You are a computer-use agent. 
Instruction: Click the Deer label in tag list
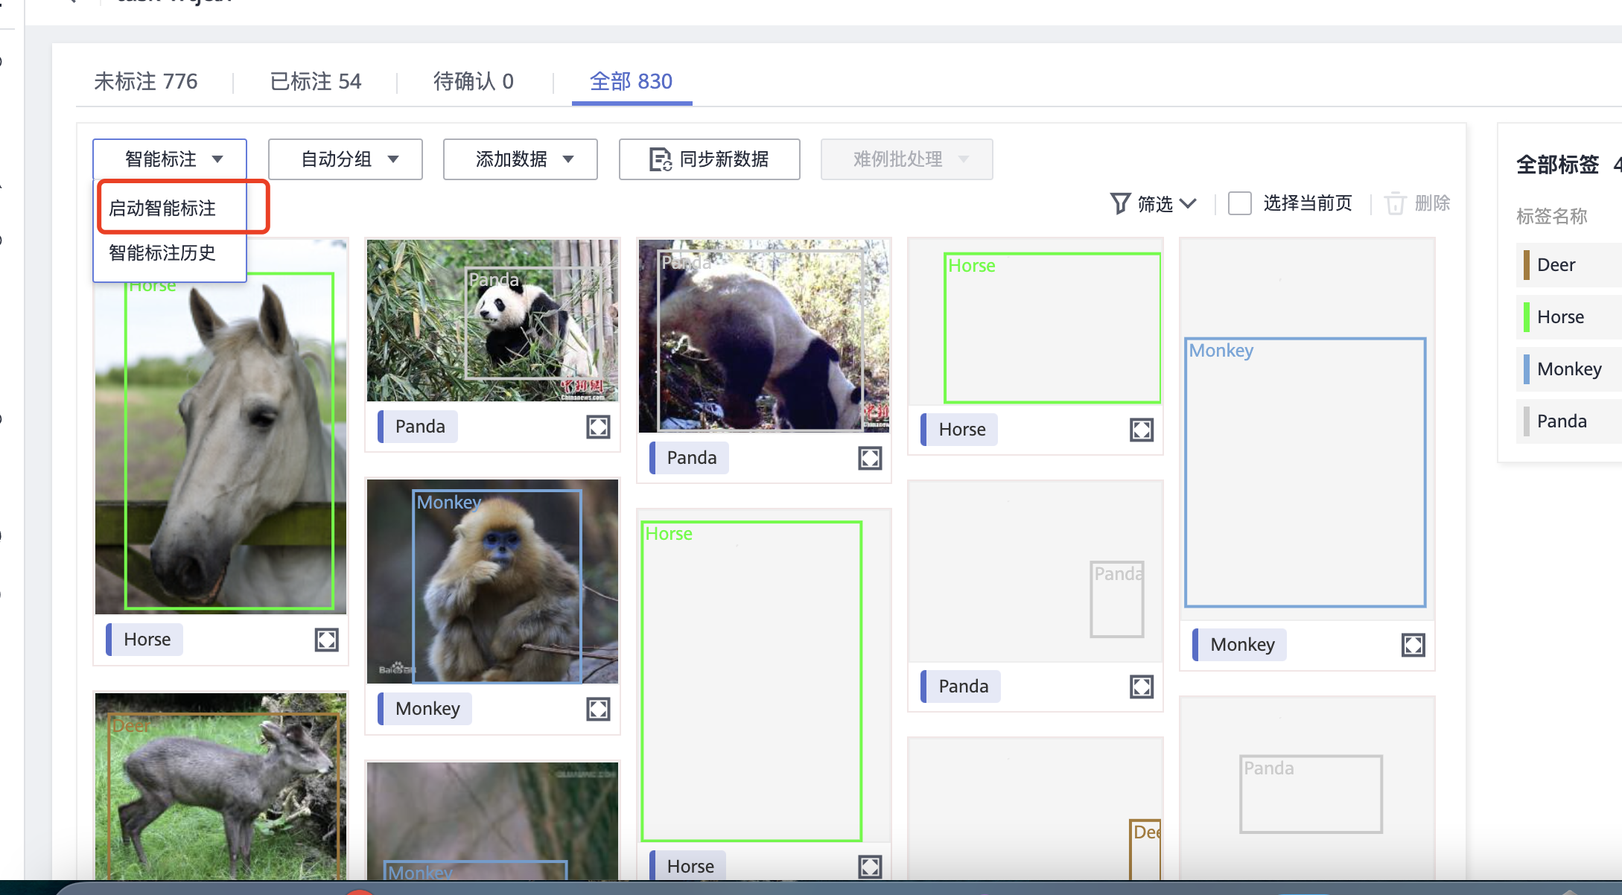point(1556,265)
